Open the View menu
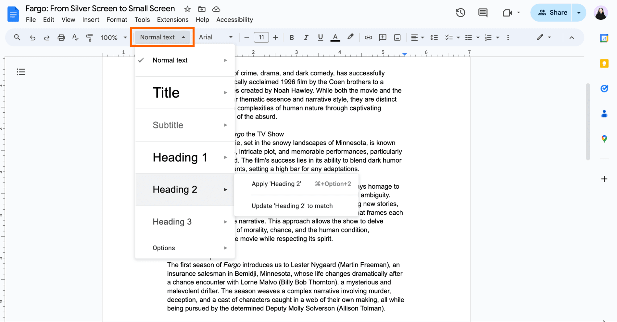Screen dimensions: 617x322 point(68,20)
